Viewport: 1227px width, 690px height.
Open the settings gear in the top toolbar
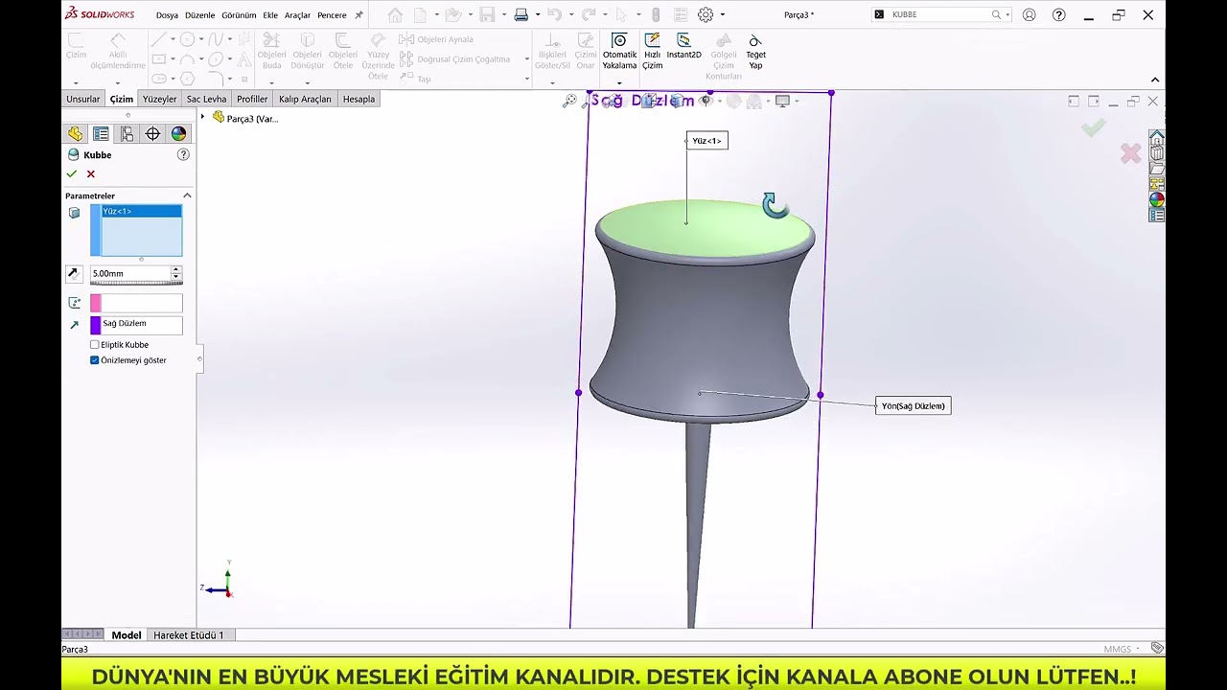tap(706, 14)
